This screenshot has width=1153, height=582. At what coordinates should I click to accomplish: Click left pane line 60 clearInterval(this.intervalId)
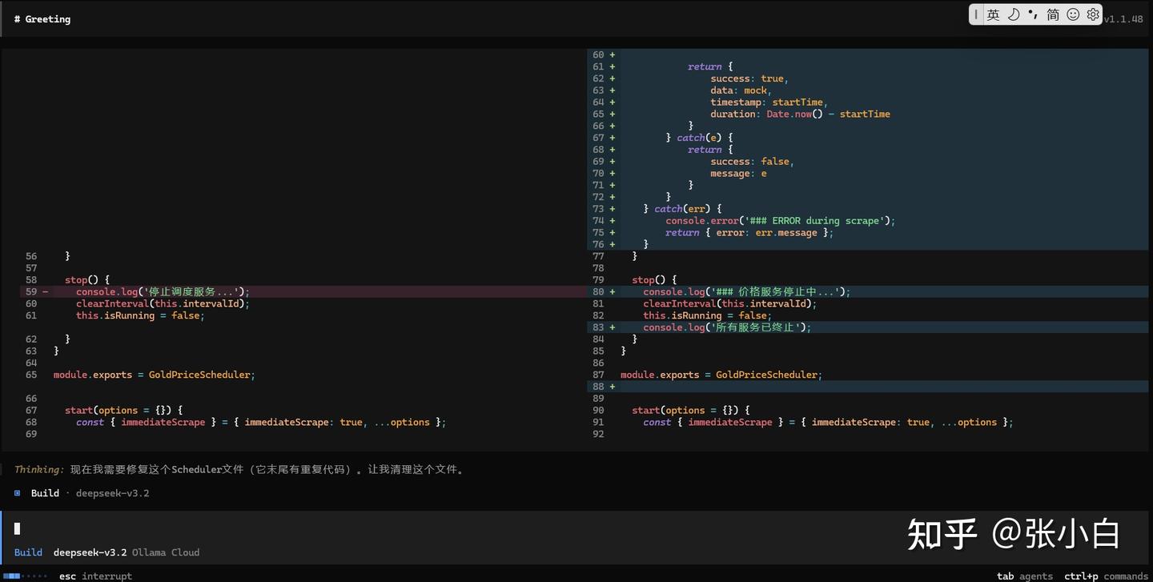(163, 304)
